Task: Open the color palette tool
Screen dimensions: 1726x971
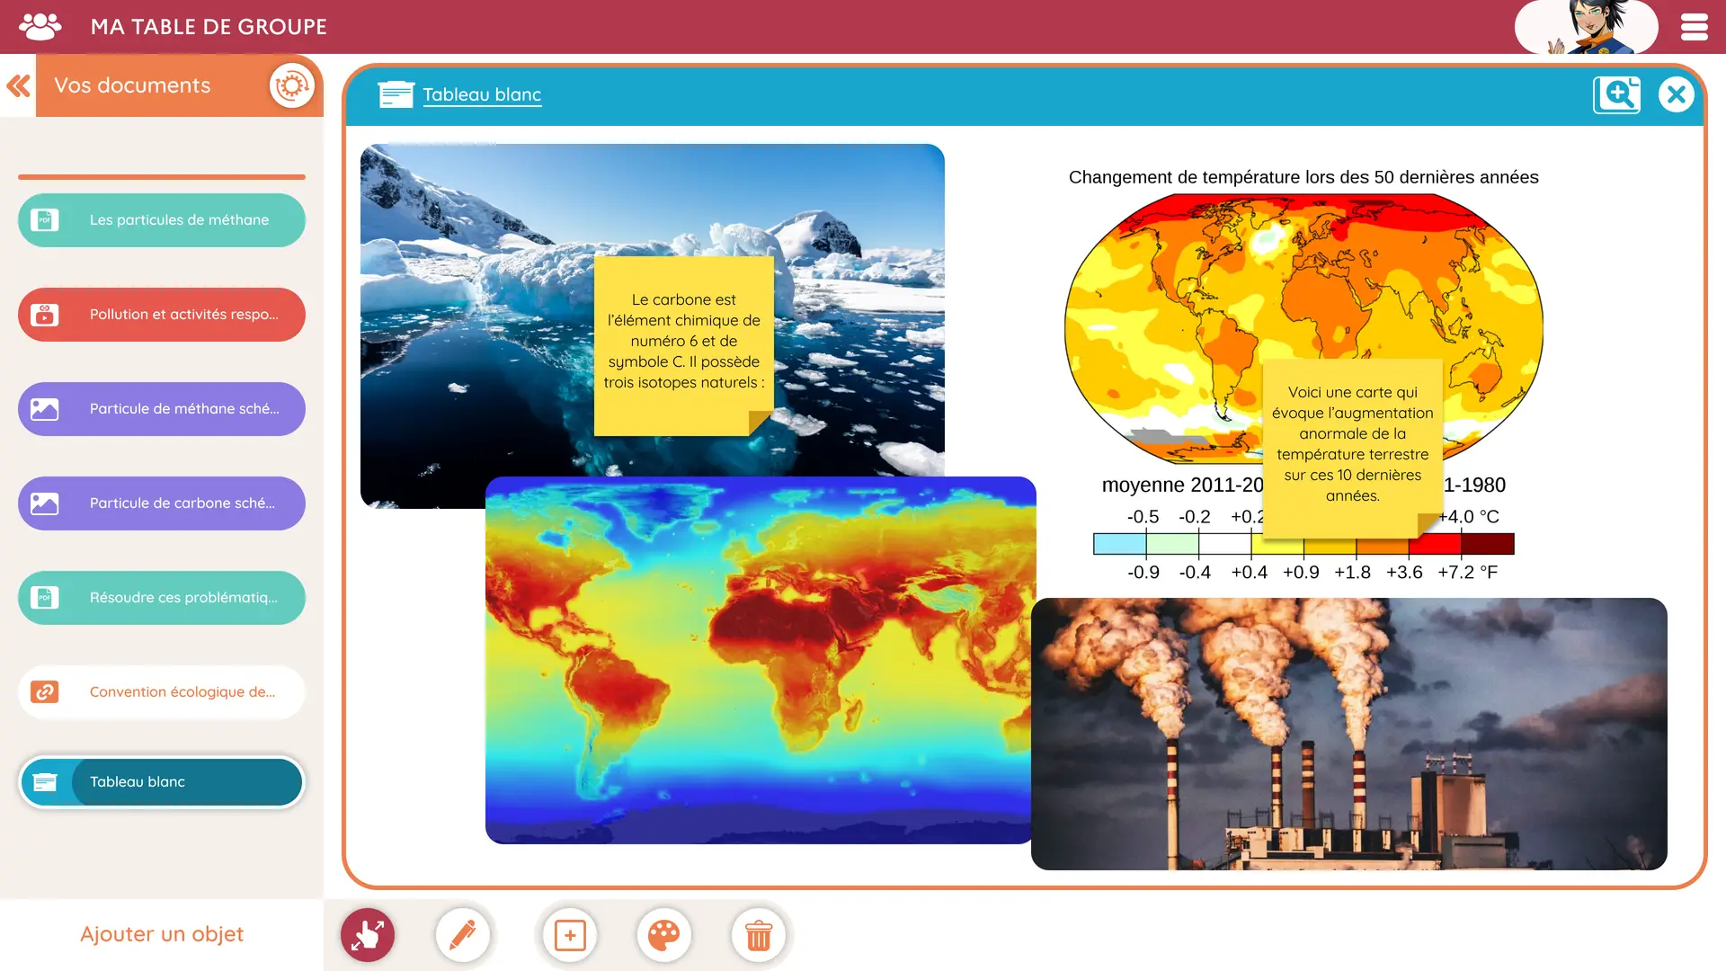Action: 663,935
